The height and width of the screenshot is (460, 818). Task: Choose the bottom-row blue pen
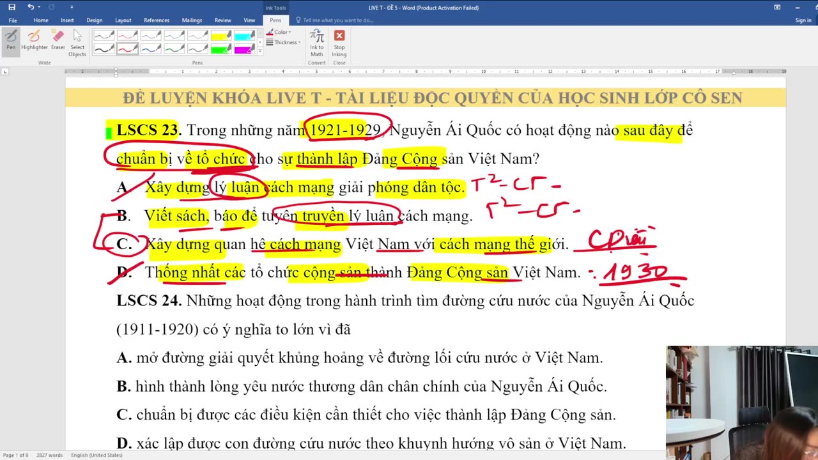click(151, 49)
